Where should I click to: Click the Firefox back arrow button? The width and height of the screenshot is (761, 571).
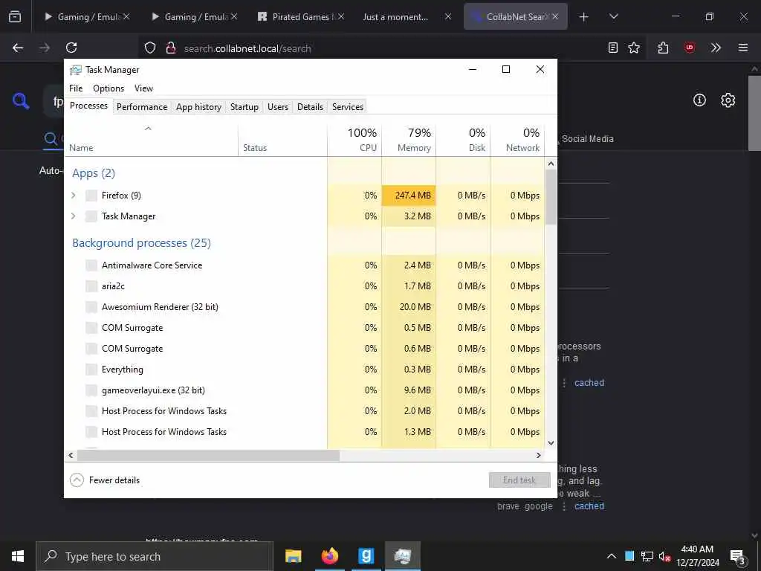click(x=18, y=48)
